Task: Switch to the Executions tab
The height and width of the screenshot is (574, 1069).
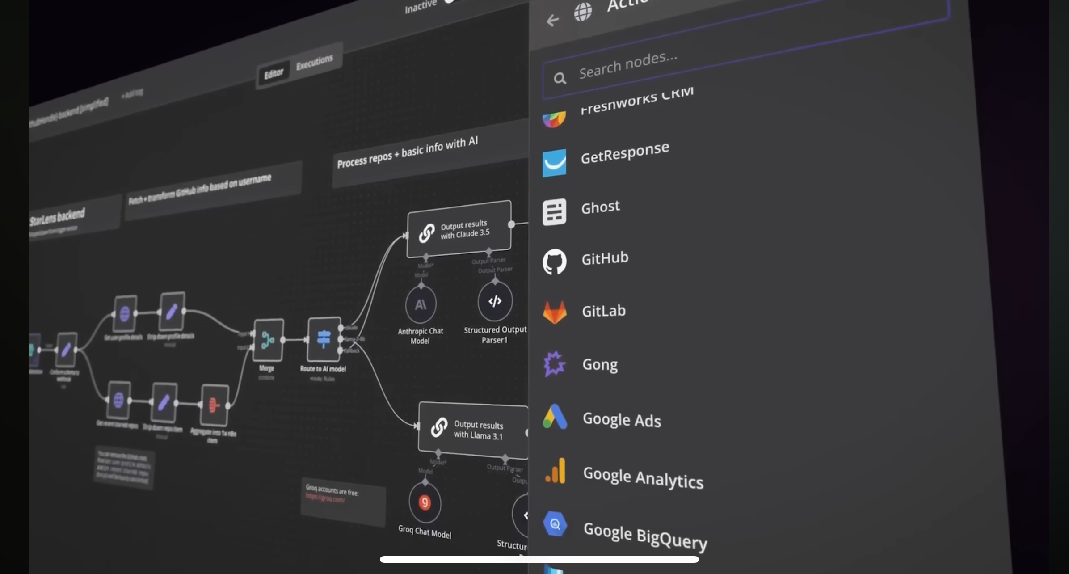Action: pyautogui.click(x=315, y=62)
